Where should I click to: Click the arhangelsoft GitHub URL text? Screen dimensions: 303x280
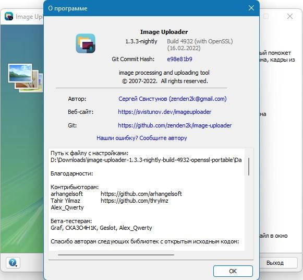coord(141,194)
